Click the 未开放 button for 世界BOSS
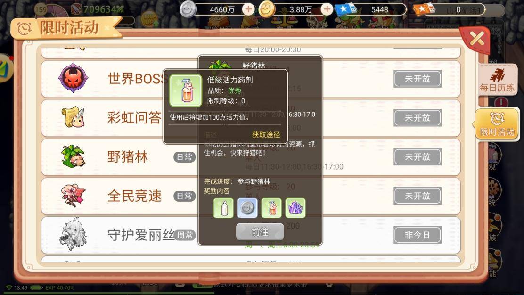Image resolution: width=524 pixels, height=295 pixels. point(418,79)
